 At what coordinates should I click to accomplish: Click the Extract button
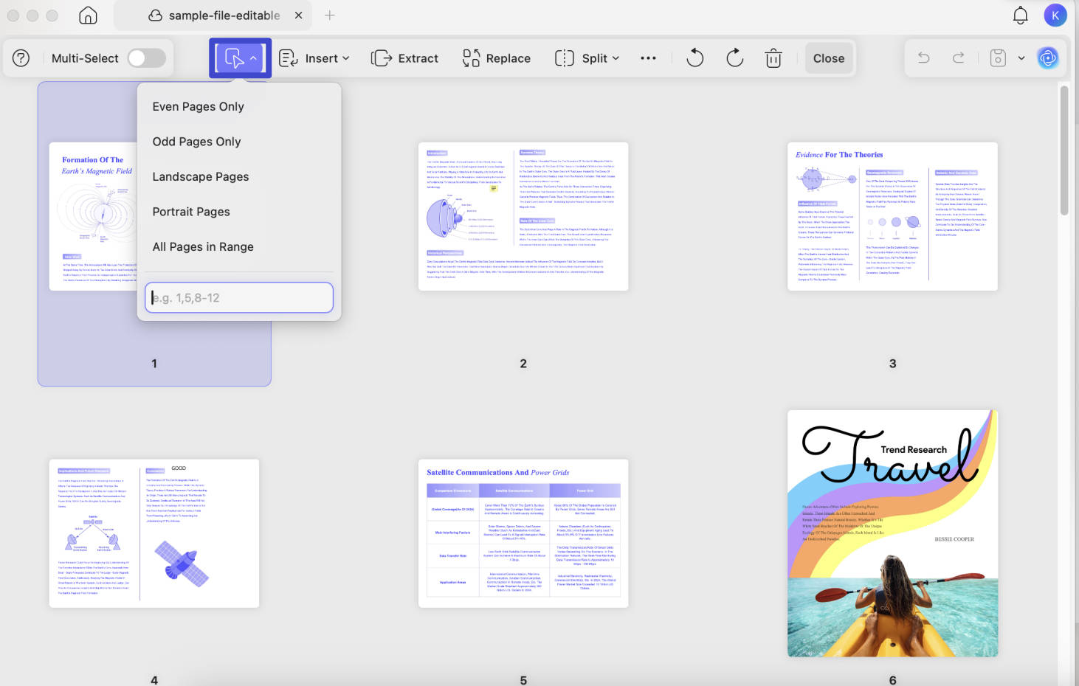tap(404, 58)
